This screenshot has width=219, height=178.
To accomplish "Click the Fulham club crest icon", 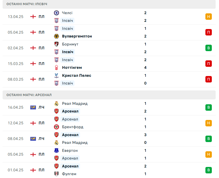I will tap(56, 174).
